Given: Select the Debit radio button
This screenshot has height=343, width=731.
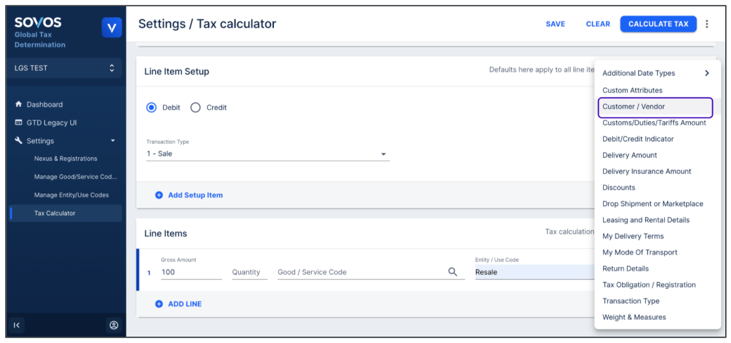Looking at the screenshot, I should [152, 108].
